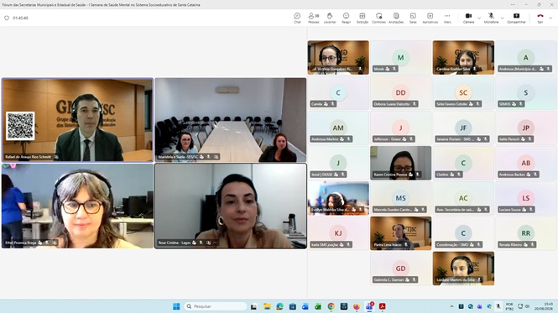558x313 pixels.
Task: Open the Salas breakout rooms icon
Action: tap(413, 18)
